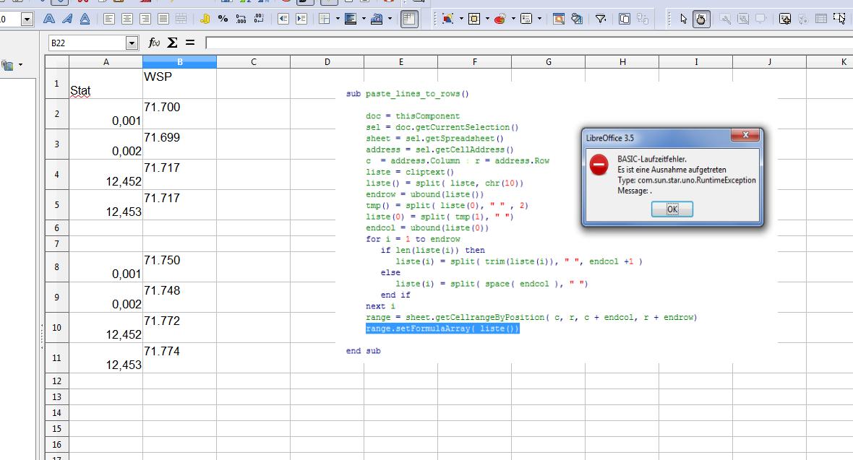Center cell content horizontally
Image resolution: width=853 pixels, height=460 pixels.
127,19
